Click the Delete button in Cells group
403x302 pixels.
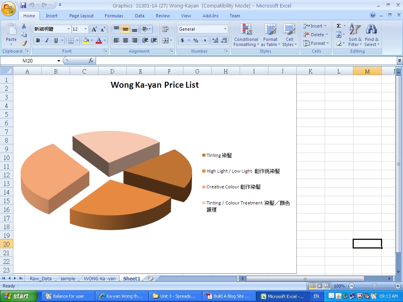pyautogui.click(x=316, y=35)
